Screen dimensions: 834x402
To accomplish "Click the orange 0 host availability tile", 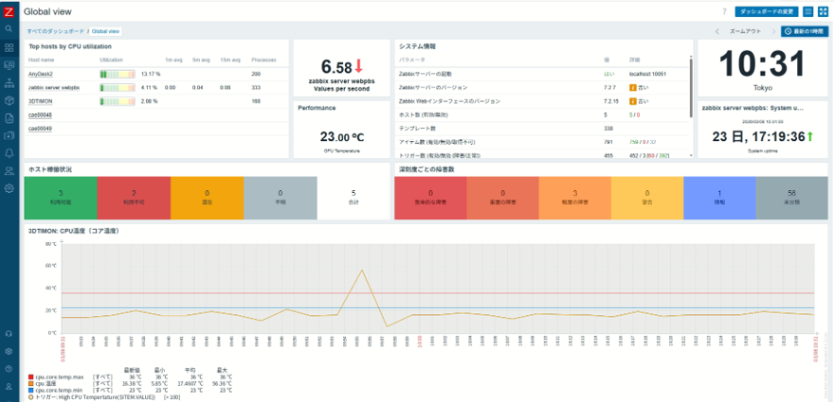I will tap(207, 198).
